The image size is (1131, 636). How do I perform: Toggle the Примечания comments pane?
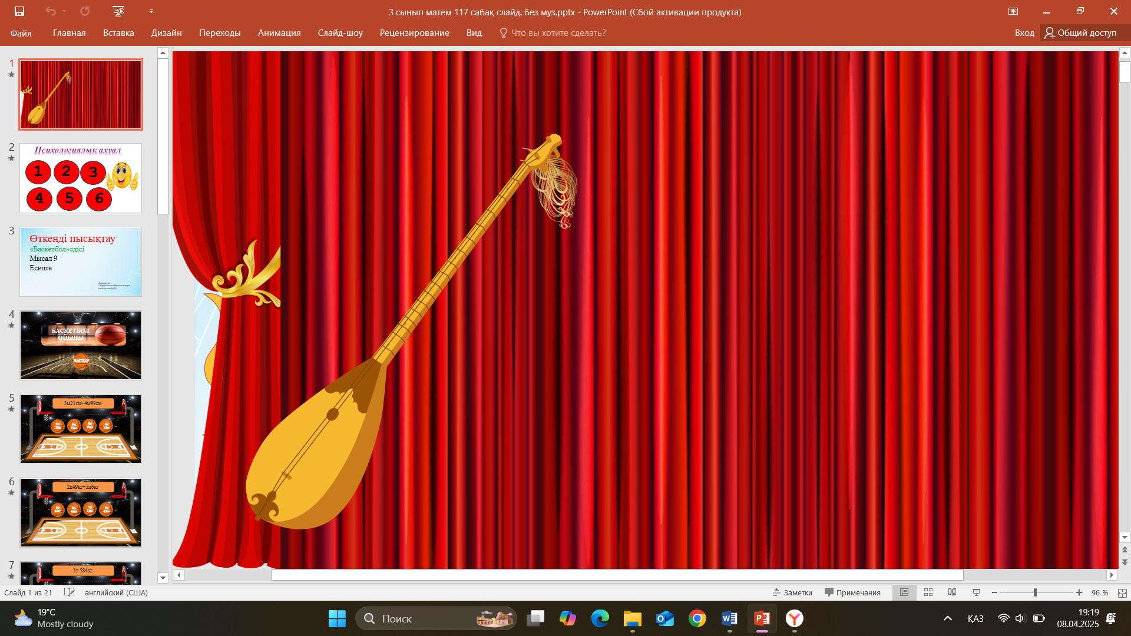(x=852, y=592)
